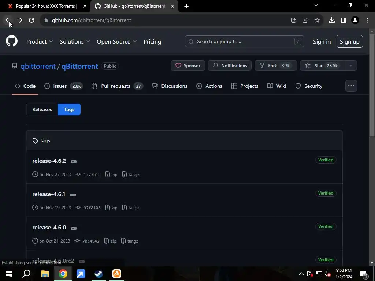This screenshot has height=281, width=375.
Task: Click Verified badge for release-4.6.1
Action: 326,193
